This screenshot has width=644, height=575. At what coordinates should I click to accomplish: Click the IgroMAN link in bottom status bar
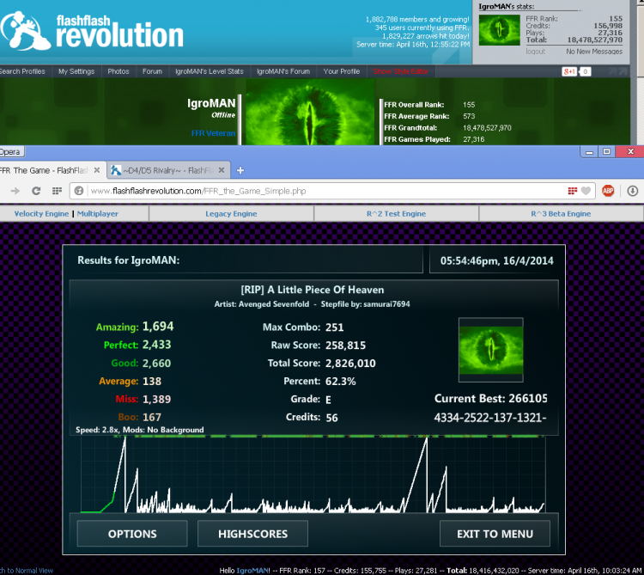coord(252,571)
